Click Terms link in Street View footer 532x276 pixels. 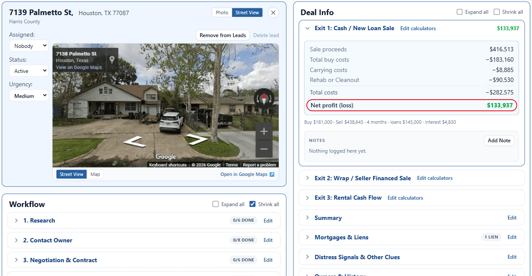232,165
